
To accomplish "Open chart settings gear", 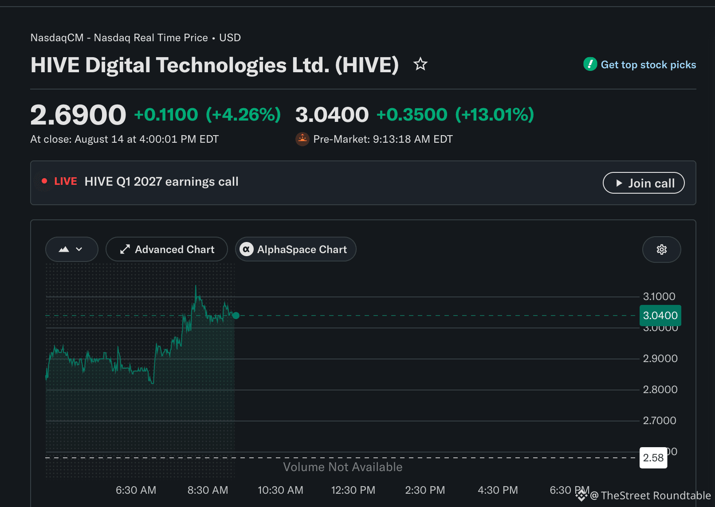I will click(661, 250).
